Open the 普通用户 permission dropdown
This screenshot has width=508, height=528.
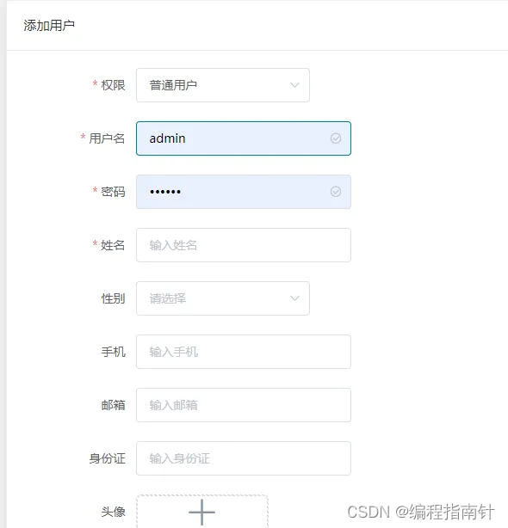point(223,85)
